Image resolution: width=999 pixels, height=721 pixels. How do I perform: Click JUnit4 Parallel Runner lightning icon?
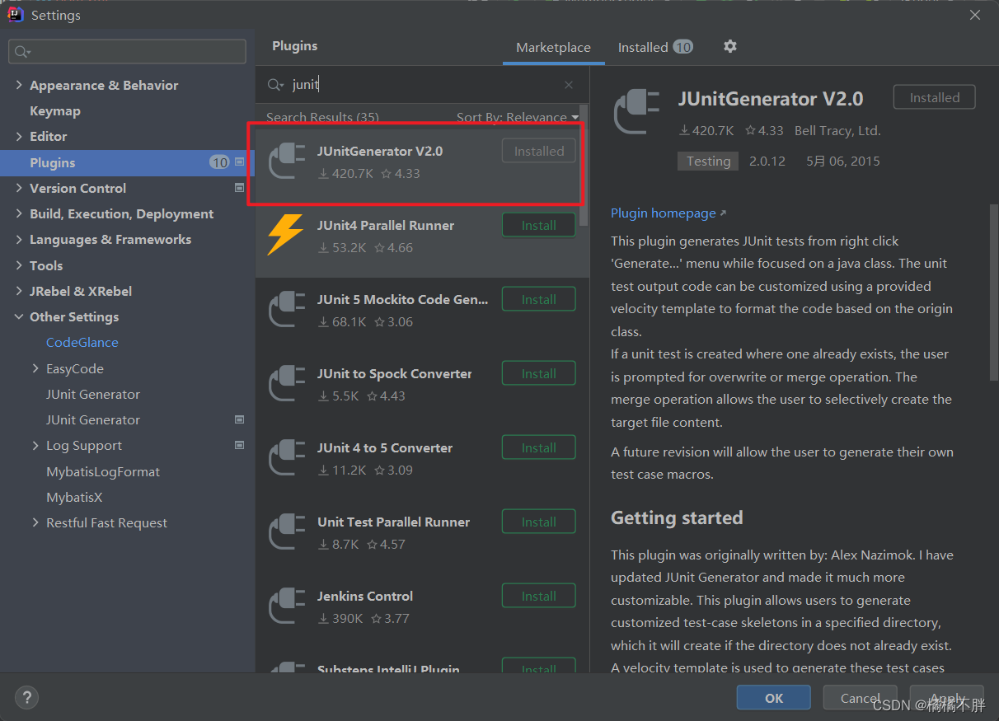[x=286, y=235]
